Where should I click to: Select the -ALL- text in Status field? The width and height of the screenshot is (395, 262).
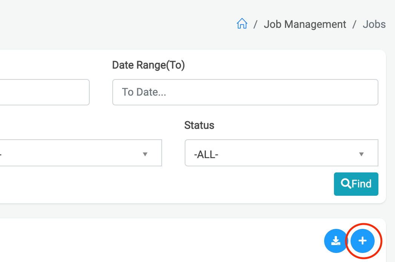tap(206, 154)
